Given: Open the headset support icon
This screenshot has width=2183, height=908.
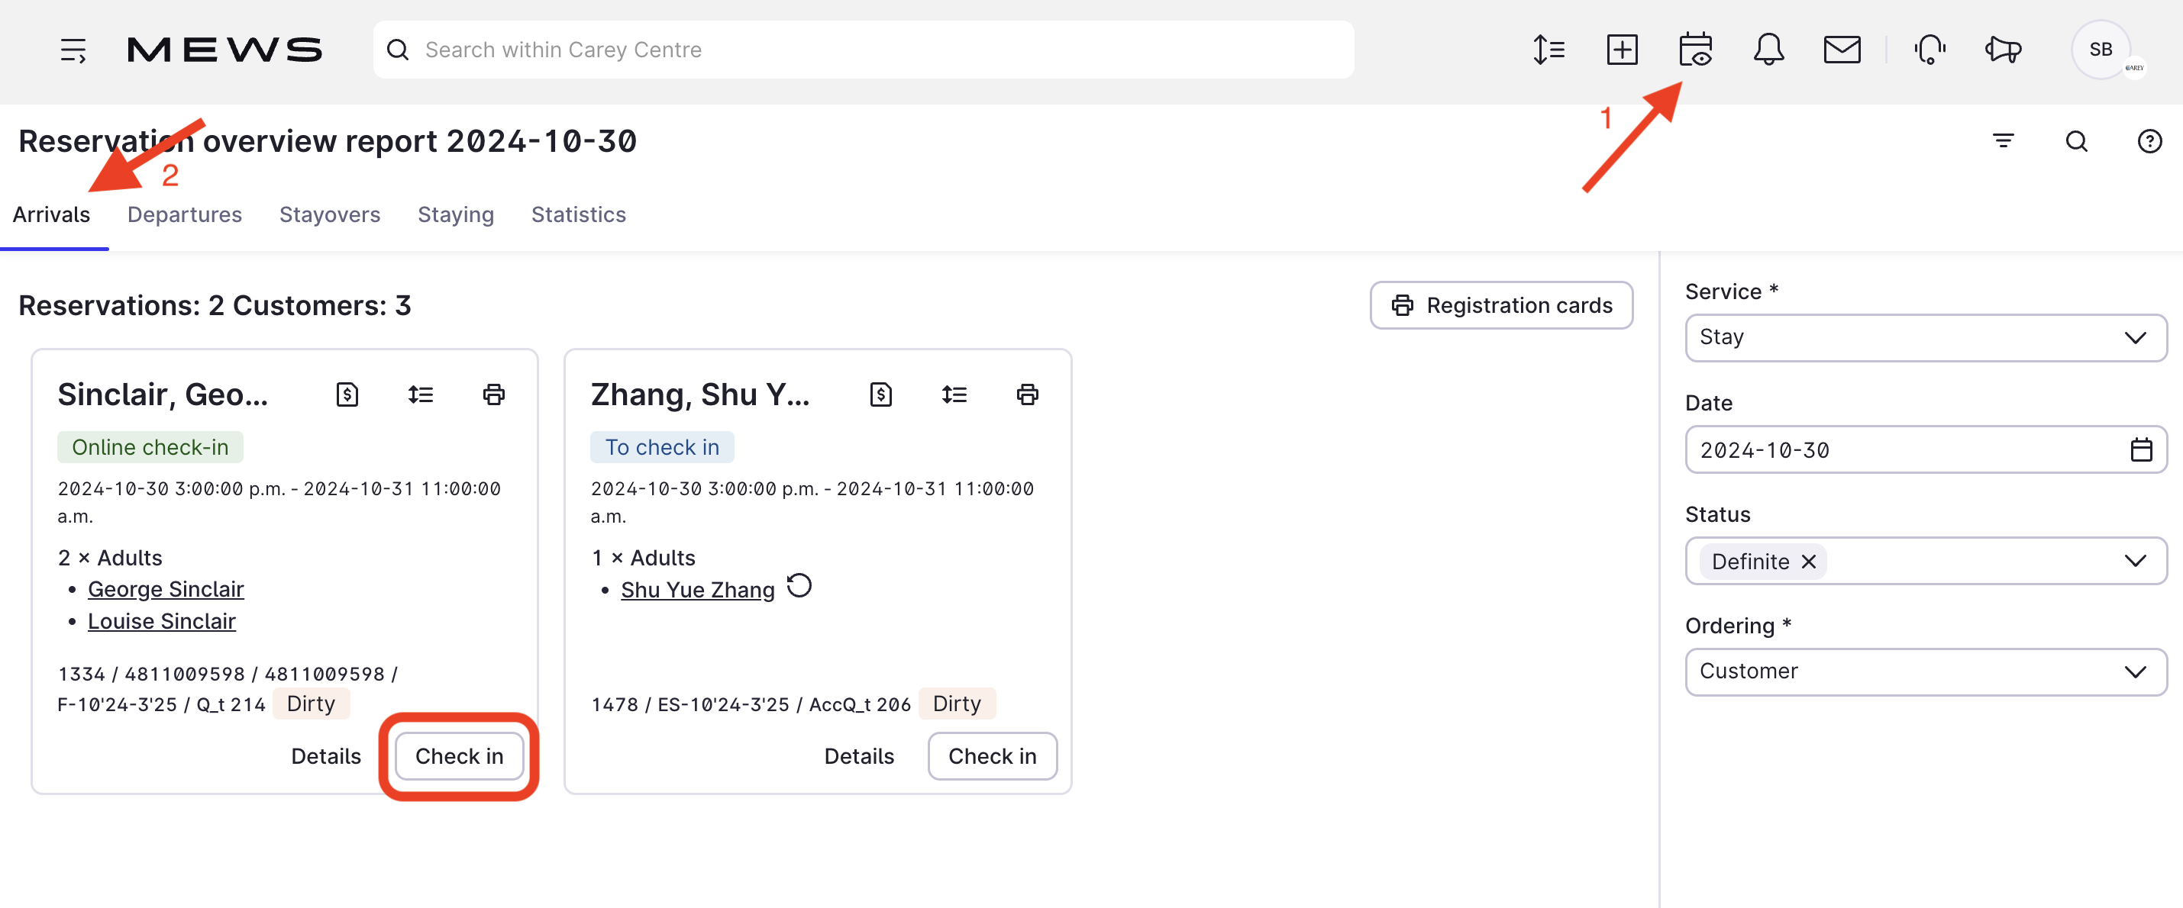Looking at the screenshot, I should point(1930,50).
